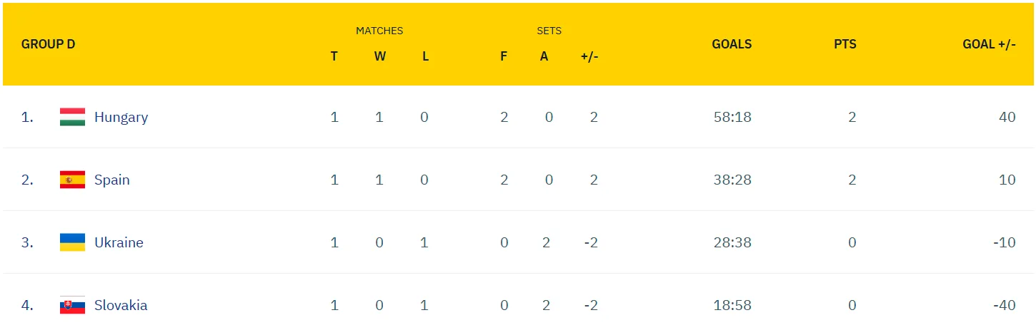The width and height of the screenshot is (1036, 335).
Task: Click the GROUP D header label
Action: [48, 44]
